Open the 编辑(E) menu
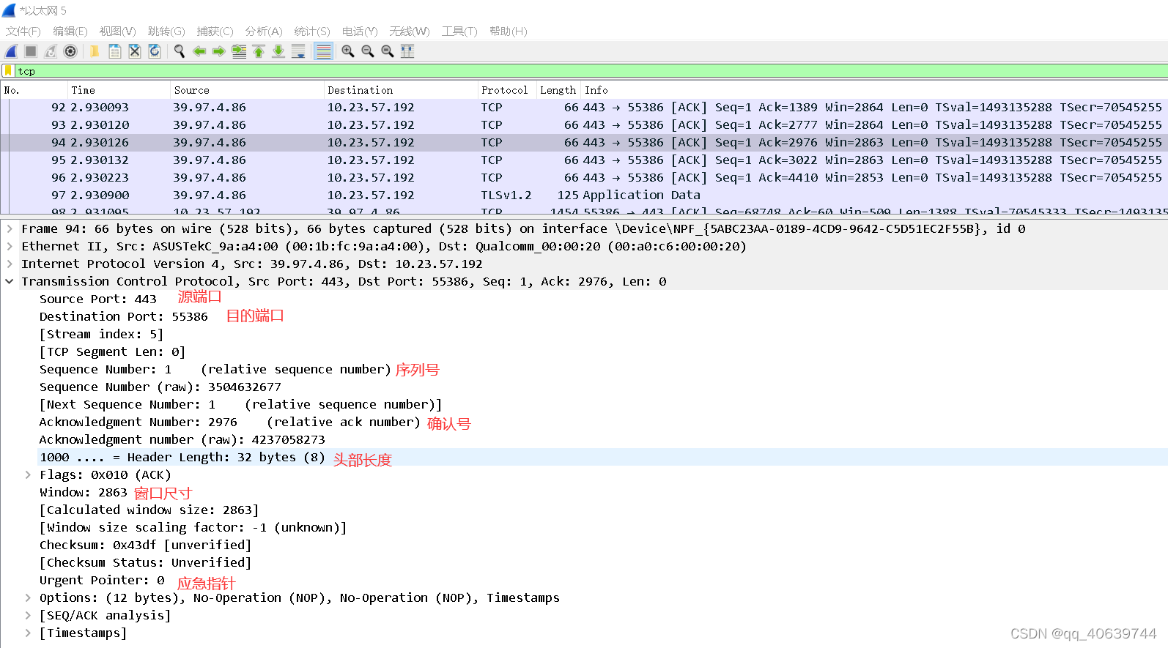 tap(70, 31)
